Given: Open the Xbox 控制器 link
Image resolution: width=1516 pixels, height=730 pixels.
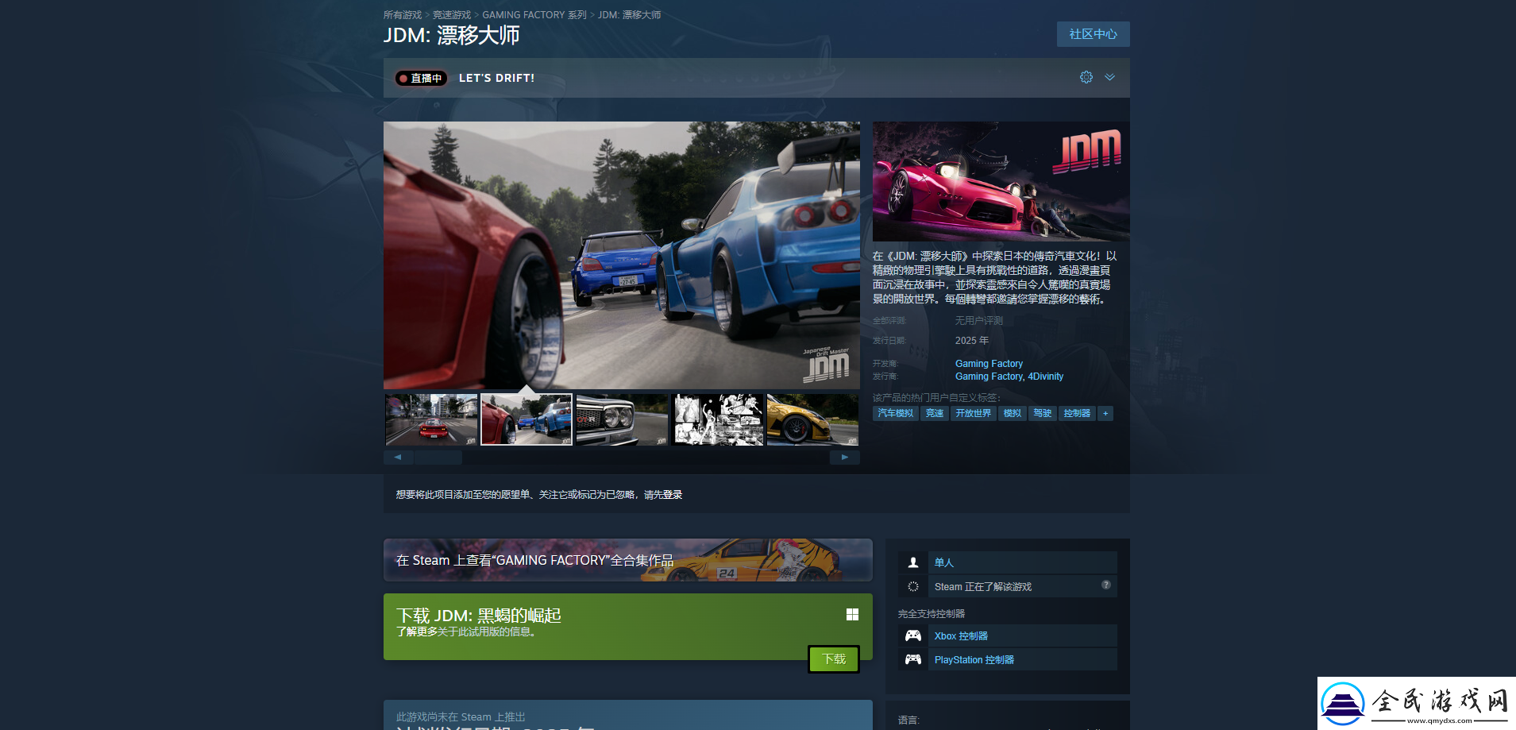Looking at the screenshot, I should coord(961,636).
